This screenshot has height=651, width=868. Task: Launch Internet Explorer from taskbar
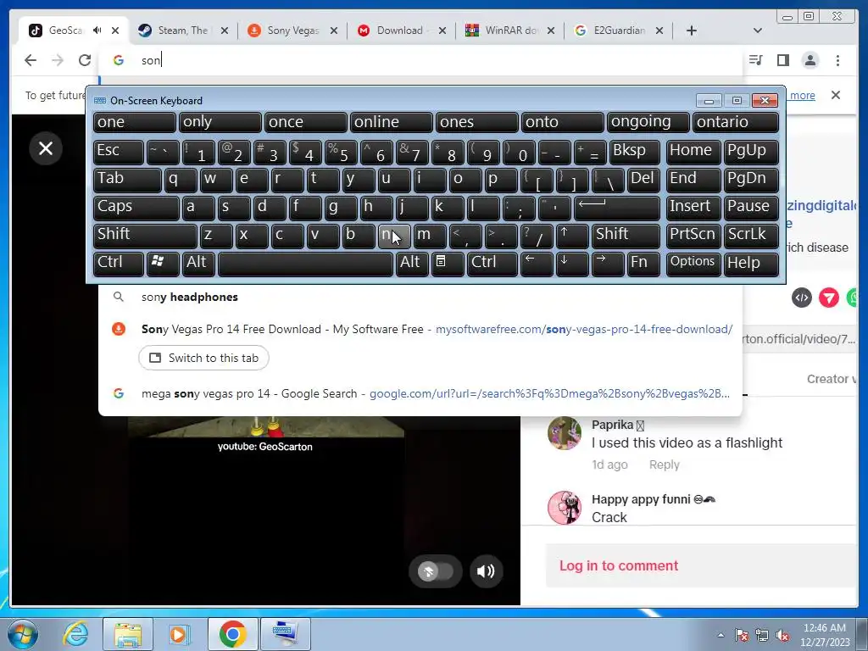tap(75, 634)
